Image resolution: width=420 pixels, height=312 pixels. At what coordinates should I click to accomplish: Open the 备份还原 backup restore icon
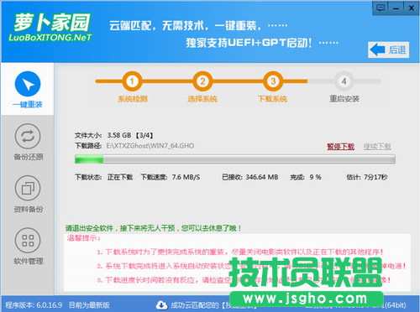pyautogui.click(x=28, y=136)
